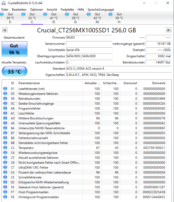The image size is (174, 202).
Task: Click the Laufwerksbuchstaben field C:
Action: point(89,62)
